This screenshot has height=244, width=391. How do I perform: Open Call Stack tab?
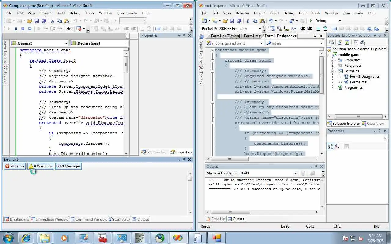click(x=120, y=219)
